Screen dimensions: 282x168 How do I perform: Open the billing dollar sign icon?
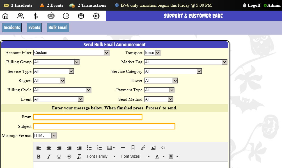[x=36, y=16]
